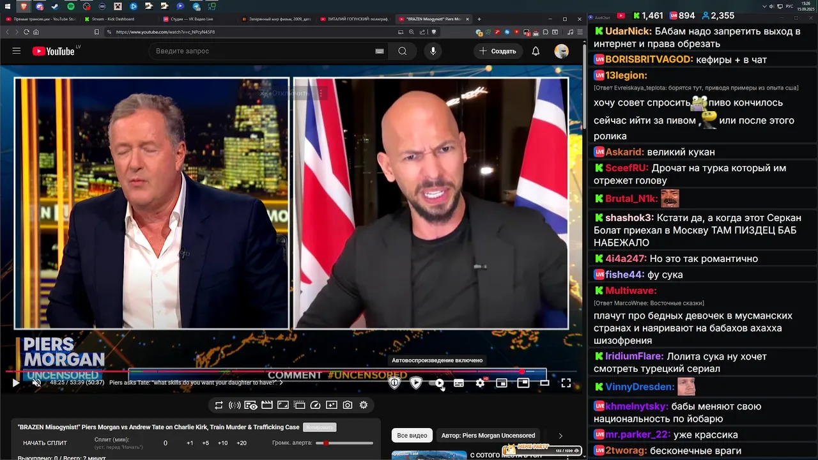Screen dimensions: 818x460
Task: Start voice search with microphone
Action: coord(433,51)
